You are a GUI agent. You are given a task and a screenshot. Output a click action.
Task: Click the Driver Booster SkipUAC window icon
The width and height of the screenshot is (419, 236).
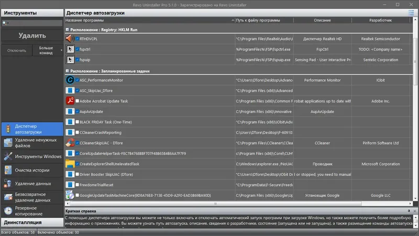(70, 174)
